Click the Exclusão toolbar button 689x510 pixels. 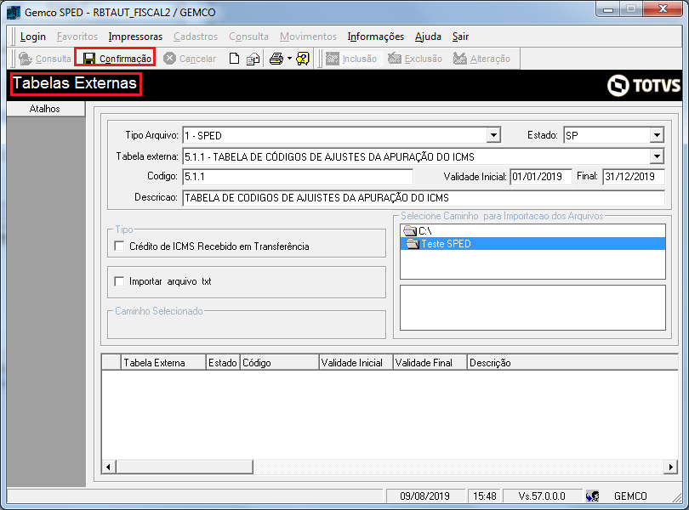pos(415,59)
